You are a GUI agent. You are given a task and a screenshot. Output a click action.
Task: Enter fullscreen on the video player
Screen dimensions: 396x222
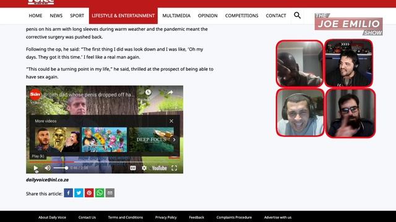174,168
